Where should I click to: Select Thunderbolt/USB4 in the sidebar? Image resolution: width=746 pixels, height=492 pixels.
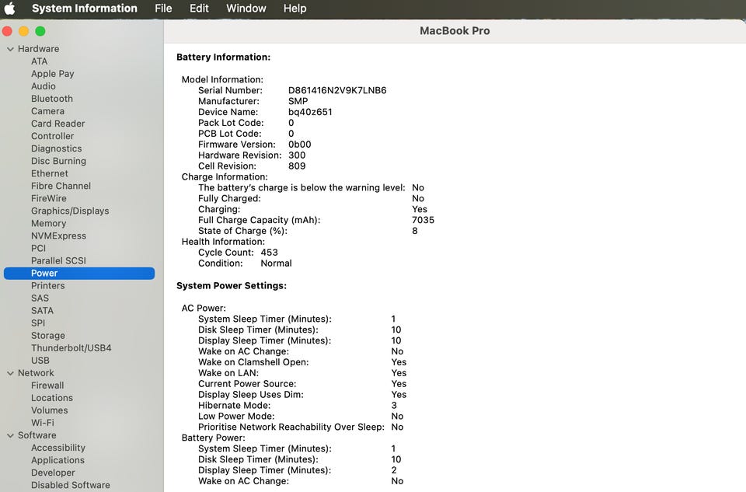coord(71,348)
